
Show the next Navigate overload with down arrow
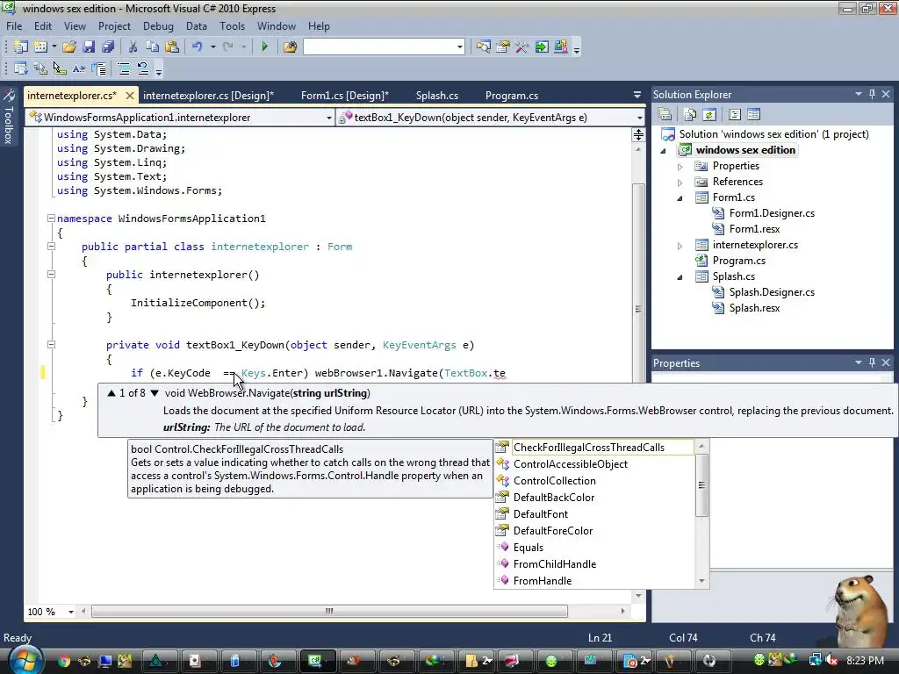(155, 393)
